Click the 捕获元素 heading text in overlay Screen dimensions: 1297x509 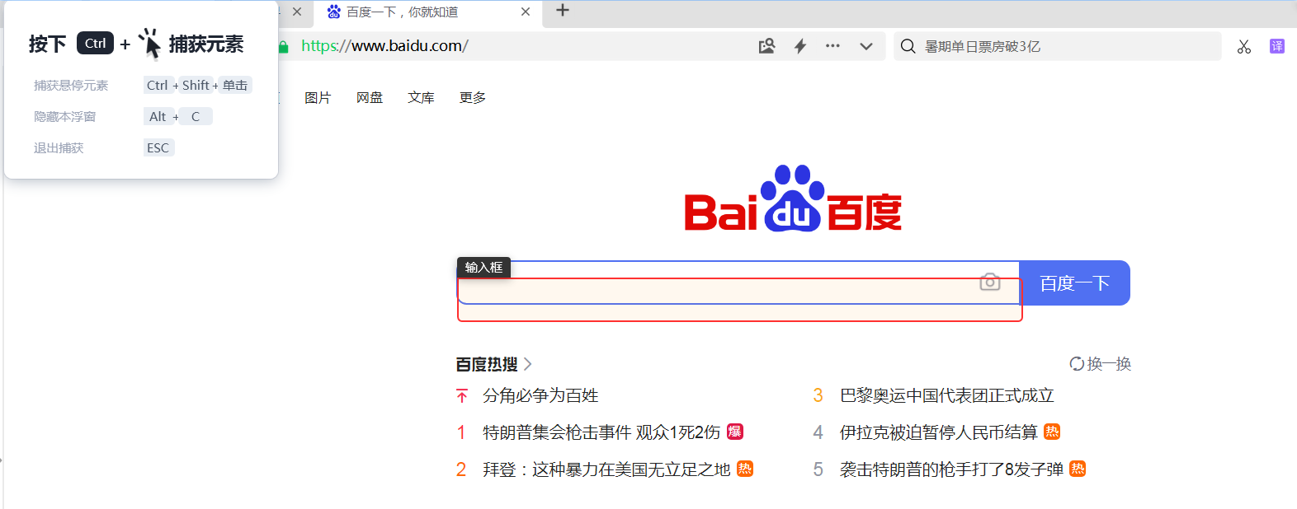[206, 44]
